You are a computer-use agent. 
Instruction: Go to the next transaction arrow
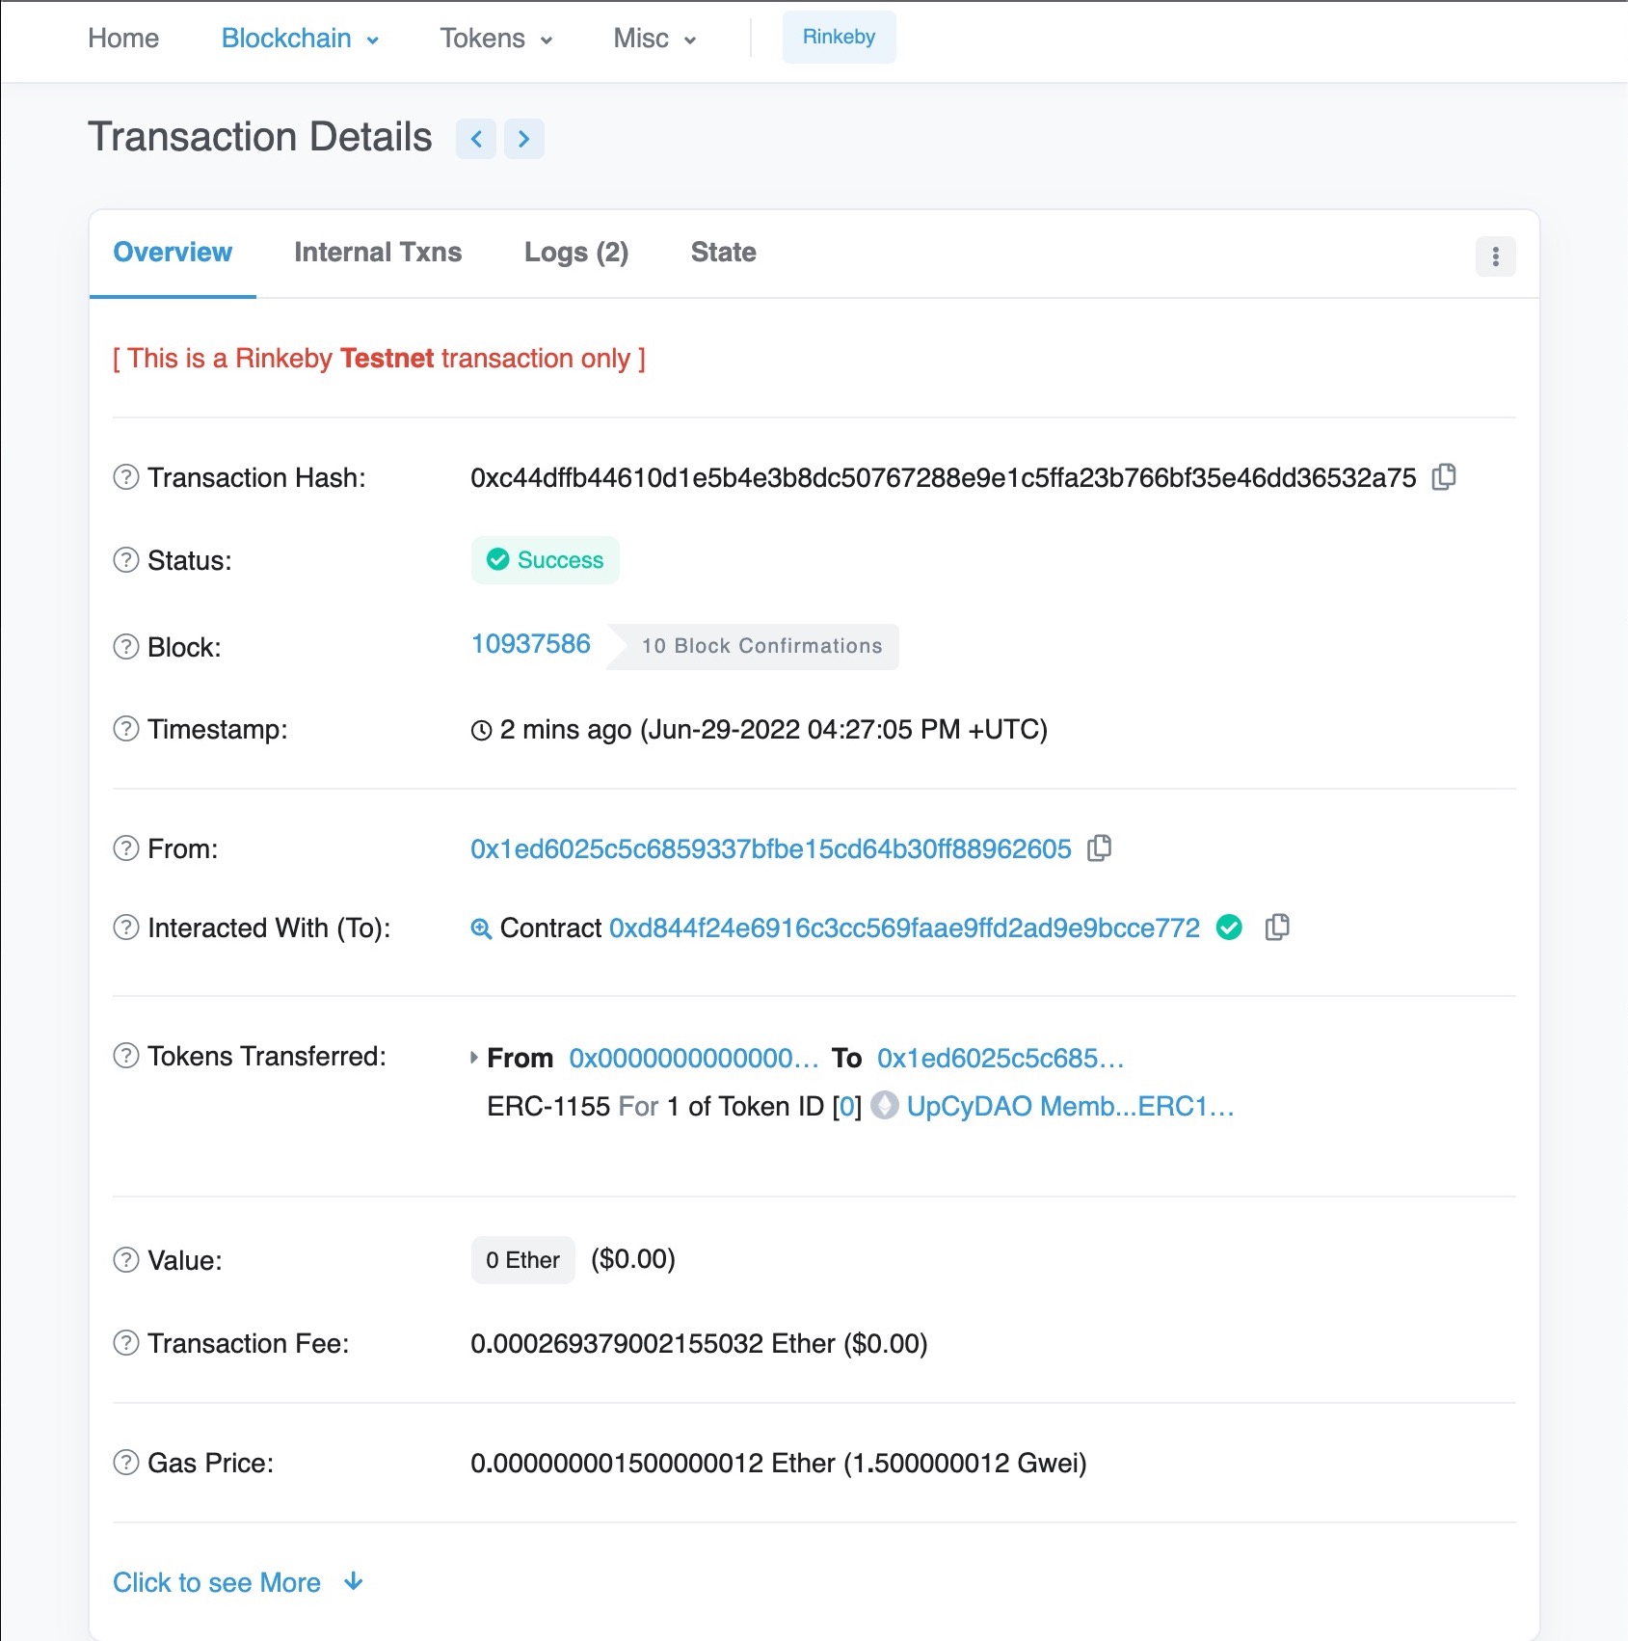tap(523, 139)
